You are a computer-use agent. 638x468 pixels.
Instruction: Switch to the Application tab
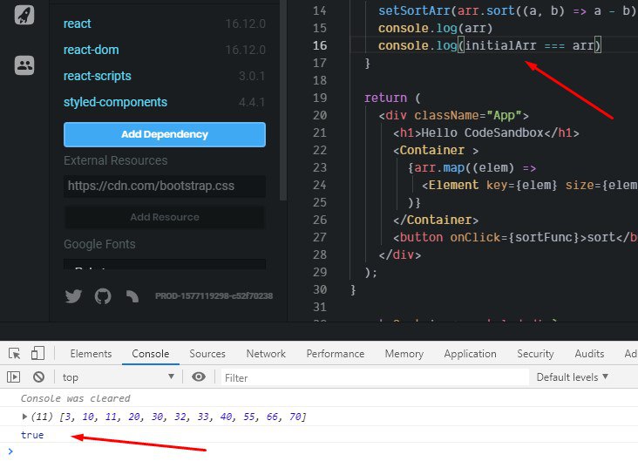tap(470, 354)
